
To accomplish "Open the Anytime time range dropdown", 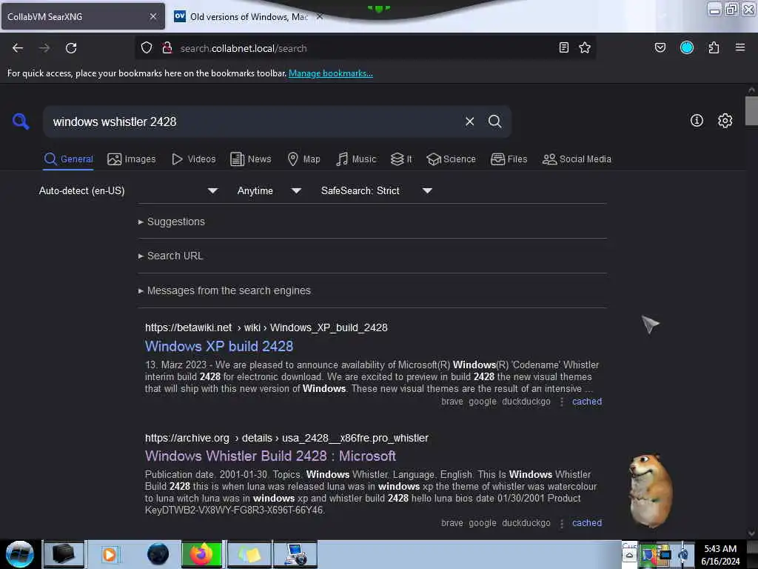I will 269,190.
